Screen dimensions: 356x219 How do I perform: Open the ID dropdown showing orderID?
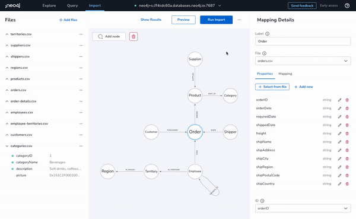pos(303,208)
